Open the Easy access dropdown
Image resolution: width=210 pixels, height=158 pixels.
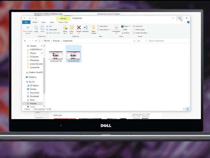[104, 30]
